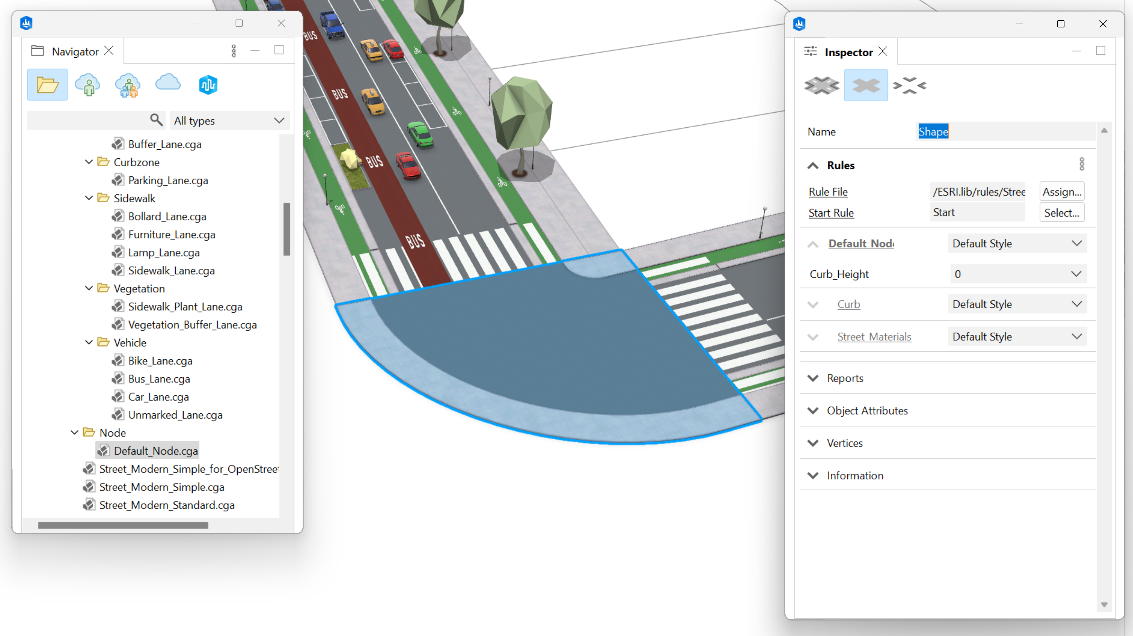Toggle the highlighted middle Inspector mode button

(x=865, y=85)
